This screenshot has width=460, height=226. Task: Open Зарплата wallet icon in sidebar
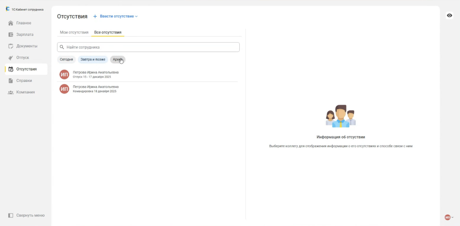(x=11, y=35)
